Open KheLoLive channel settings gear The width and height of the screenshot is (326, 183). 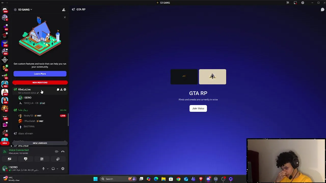tap(65, 89)
